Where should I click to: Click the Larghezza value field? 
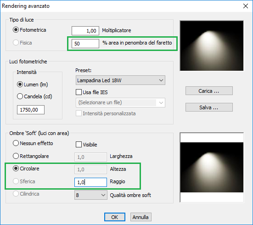pyautogui.click(x=90, y=157)
